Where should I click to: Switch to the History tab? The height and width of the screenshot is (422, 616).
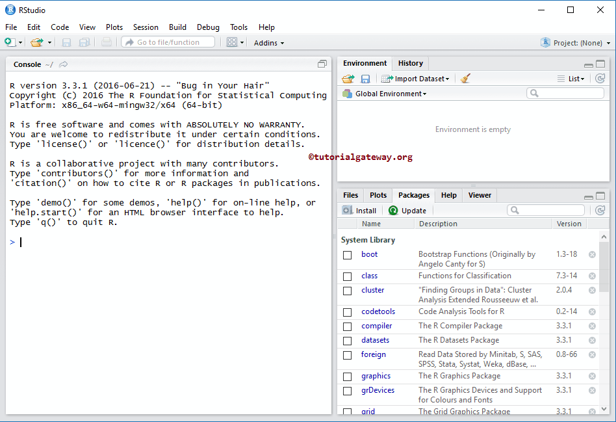410,63
